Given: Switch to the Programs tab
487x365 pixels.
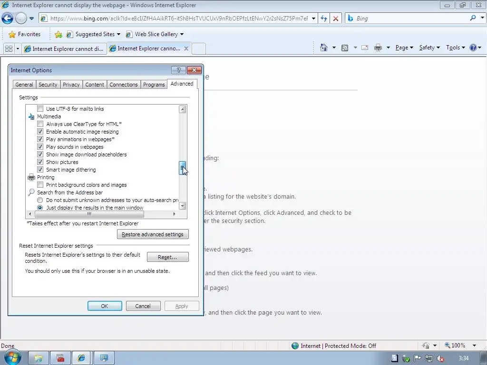Looking at the screenshot, I should [154, 85].
